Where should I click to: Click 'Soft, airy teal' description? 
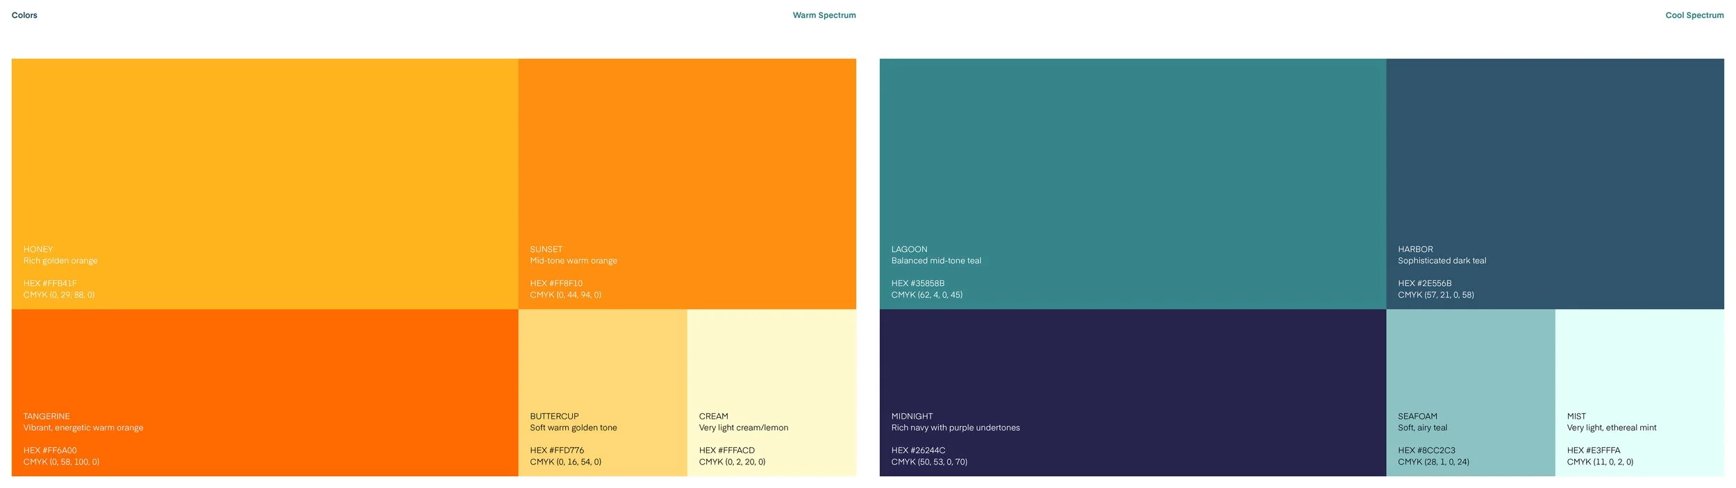1423,428
